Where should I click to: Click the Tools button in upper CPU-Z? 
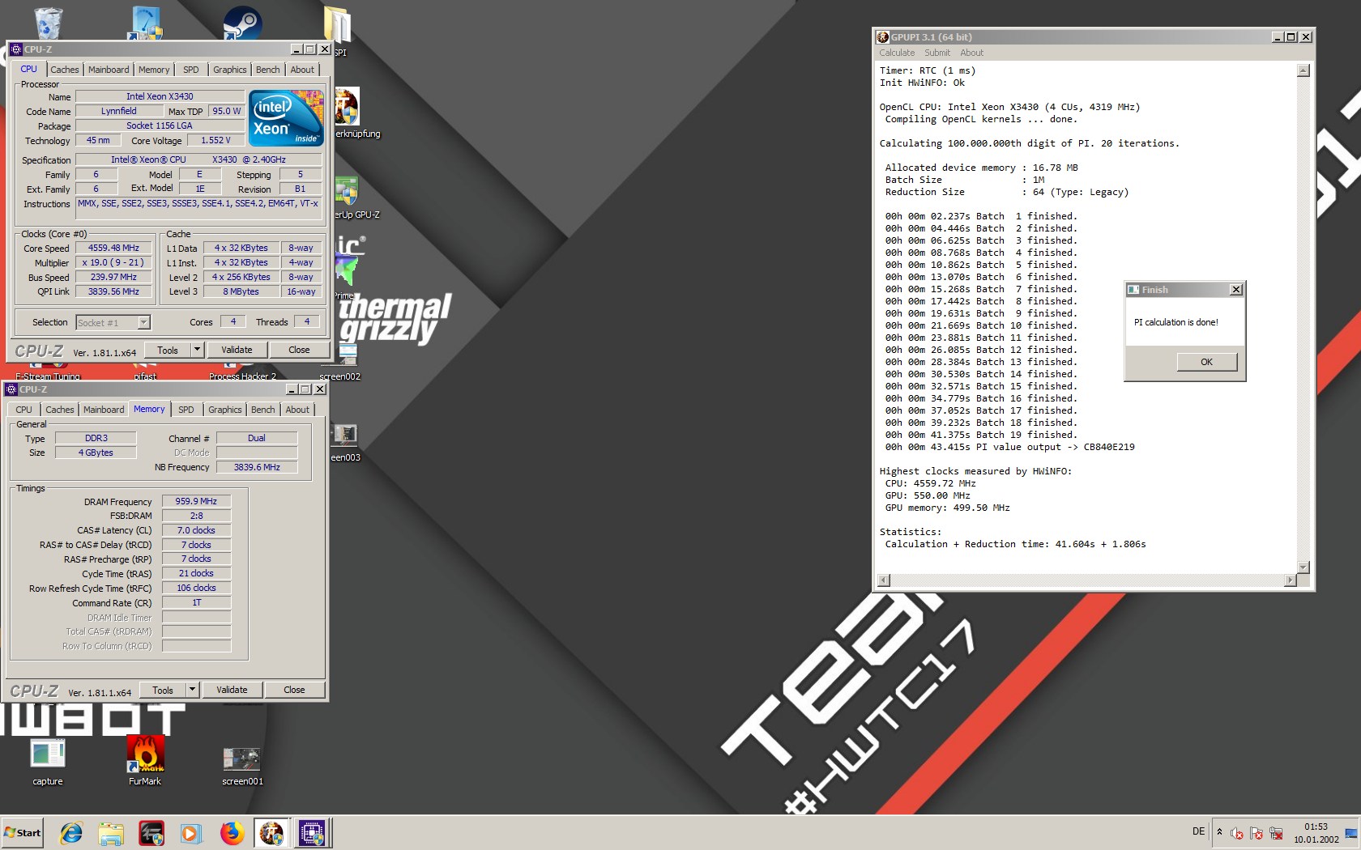click(x=168, y=350)
